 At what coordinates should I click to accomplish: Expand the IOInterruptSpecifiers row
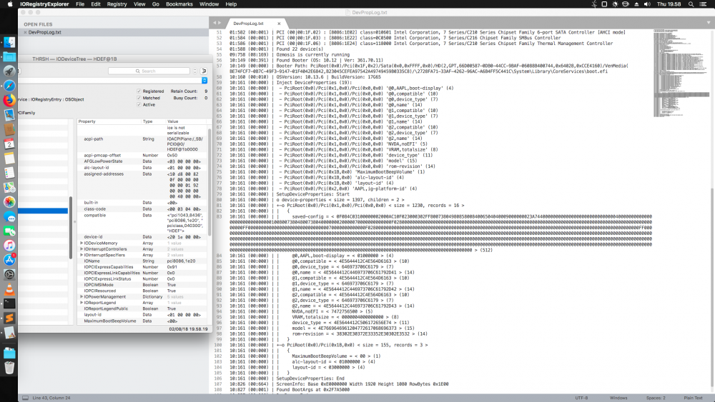[x=82, y=255]
